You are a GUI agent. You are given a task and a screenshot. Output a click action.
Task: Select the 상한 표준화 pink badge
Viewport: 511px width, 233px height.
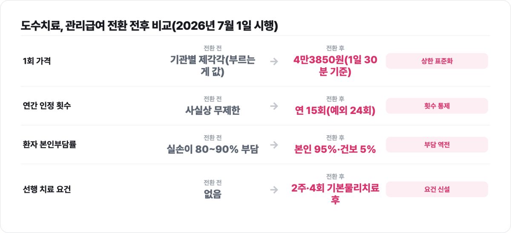(437, 61)
